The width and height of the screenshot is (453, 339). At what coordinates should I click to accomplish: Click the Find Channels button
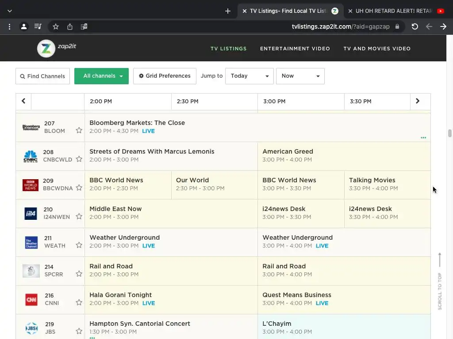pos(42,76)
